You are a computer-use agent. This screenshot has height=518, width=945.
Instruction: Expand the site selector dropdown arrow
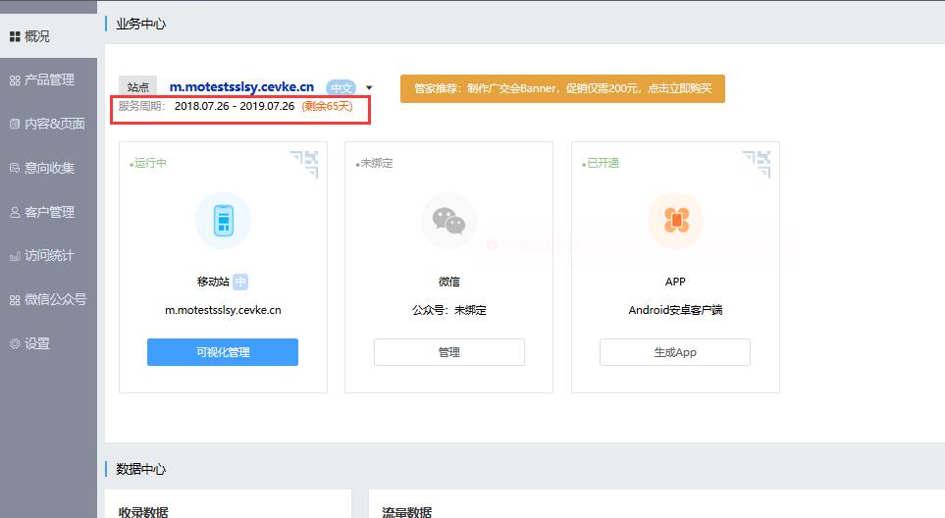pos(369,88)
